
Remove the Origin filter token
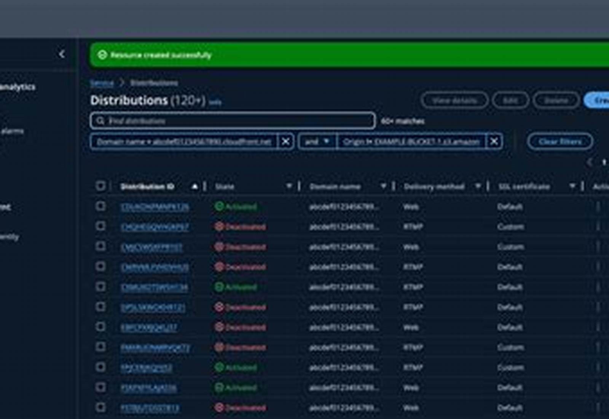click(x=494, y=142)
